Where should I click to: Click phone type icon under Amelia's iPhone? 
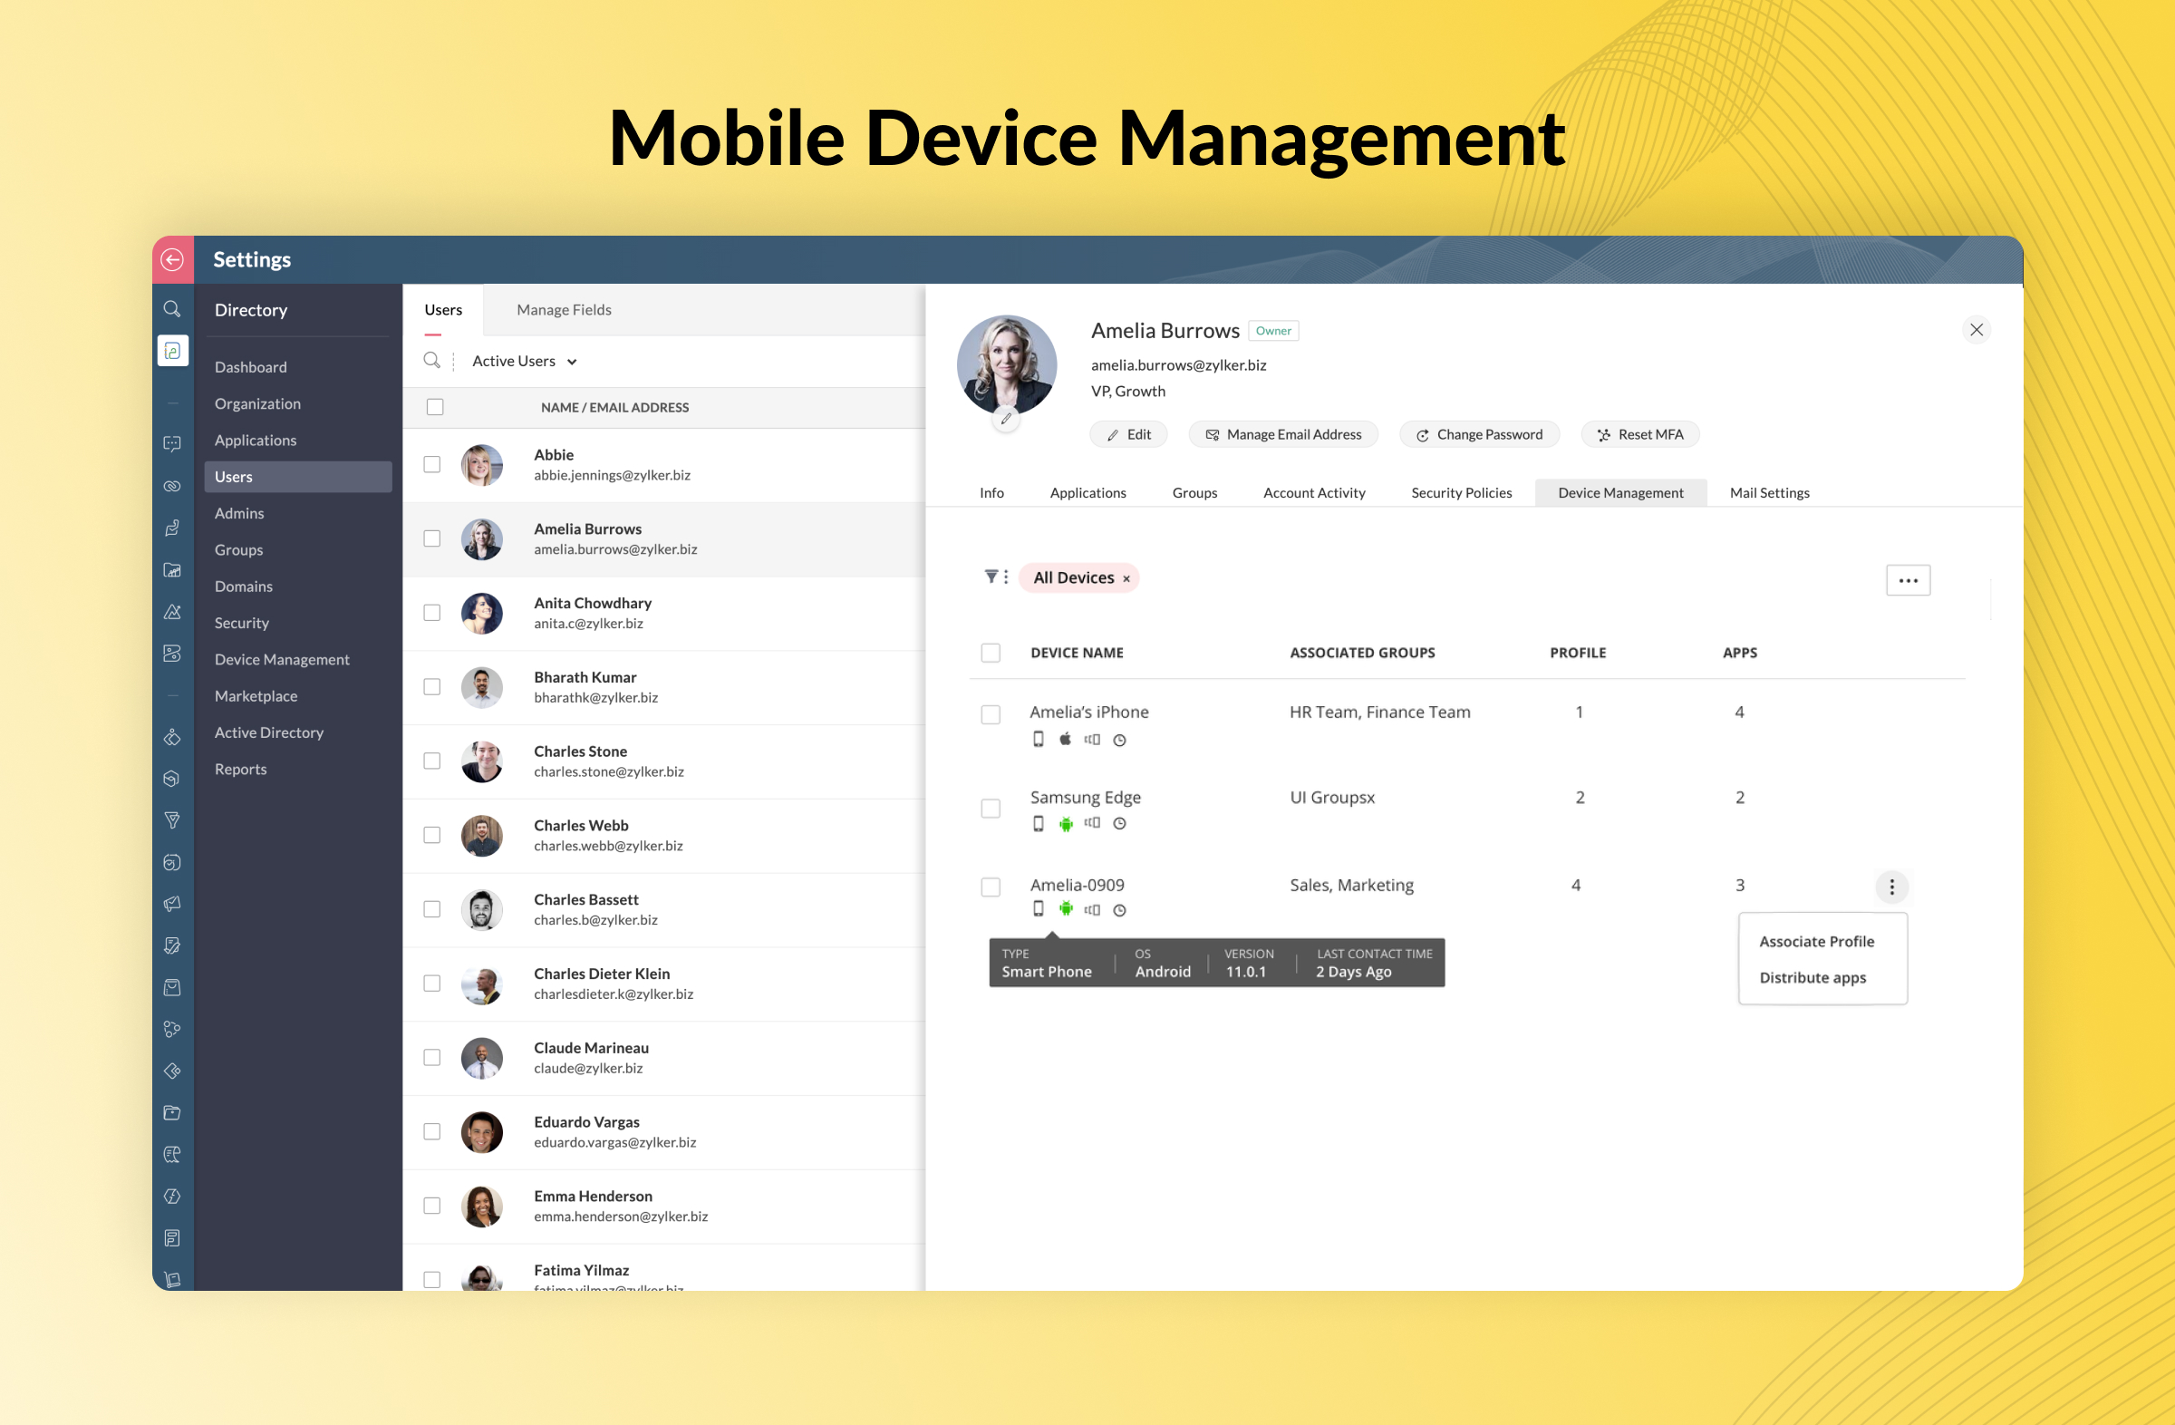click(1039, 739)
